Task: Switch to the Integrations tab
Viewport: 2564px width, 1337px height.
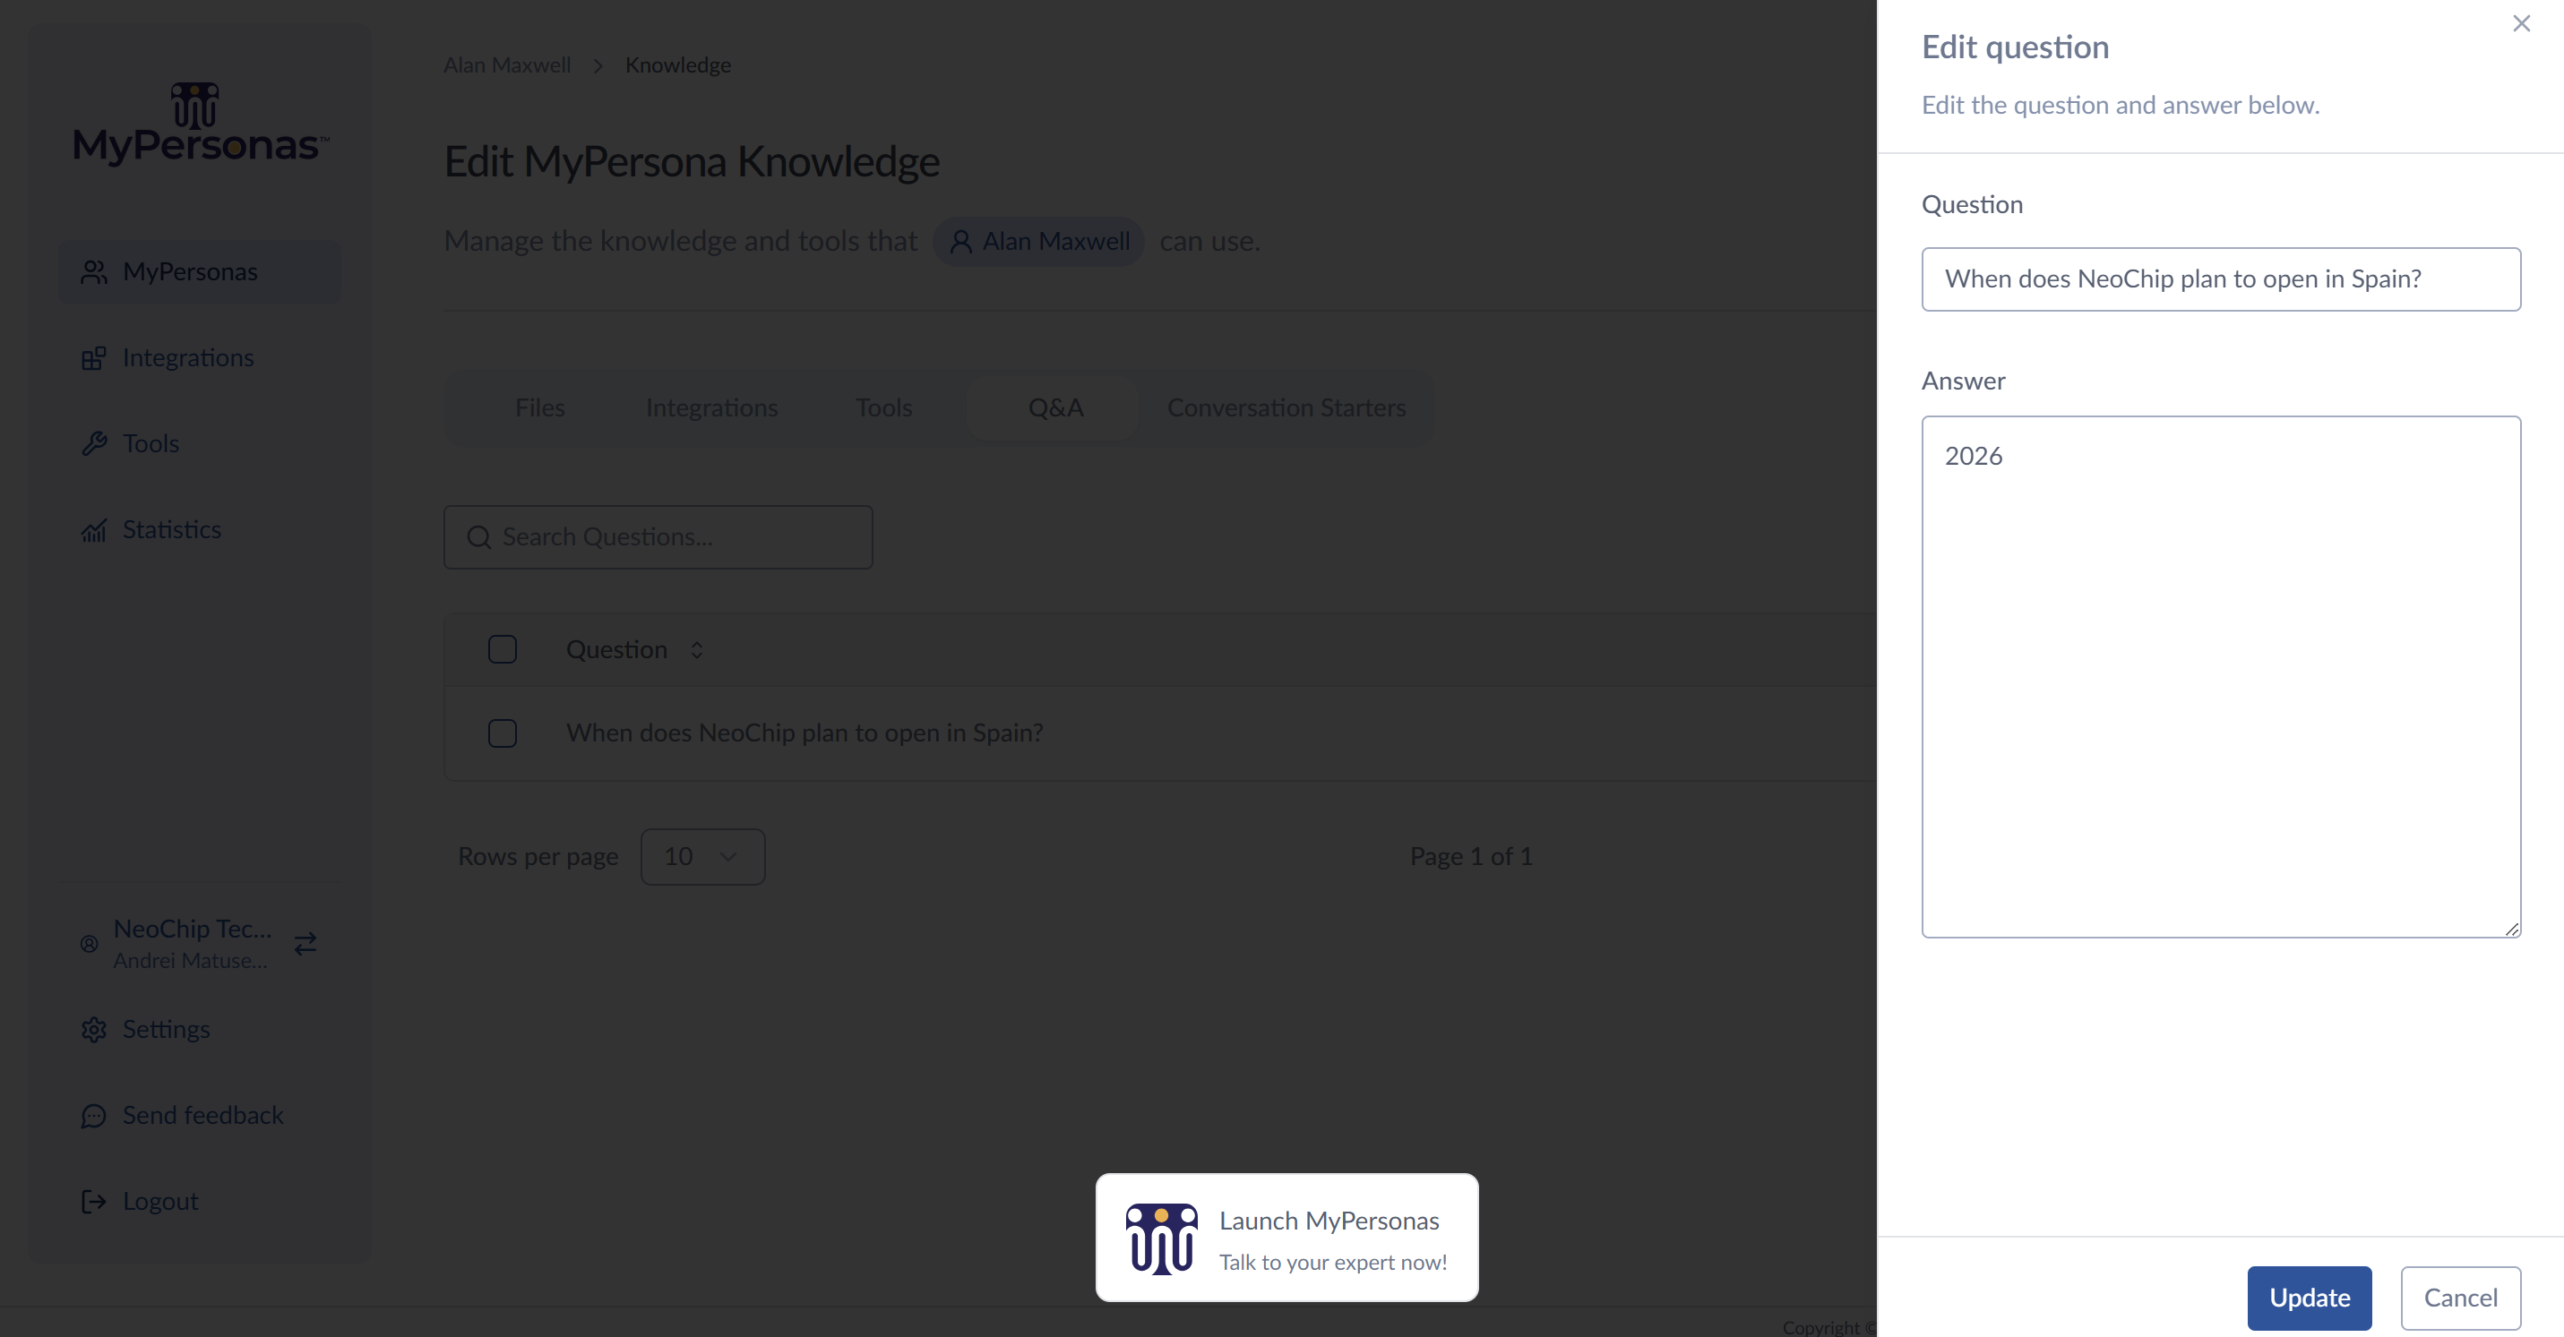Action: click(x=711, y=407)
